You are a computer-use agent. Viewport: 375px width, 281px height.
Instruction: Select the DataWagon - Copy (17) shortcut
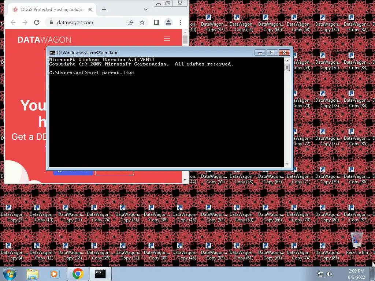tap(71, 214)
